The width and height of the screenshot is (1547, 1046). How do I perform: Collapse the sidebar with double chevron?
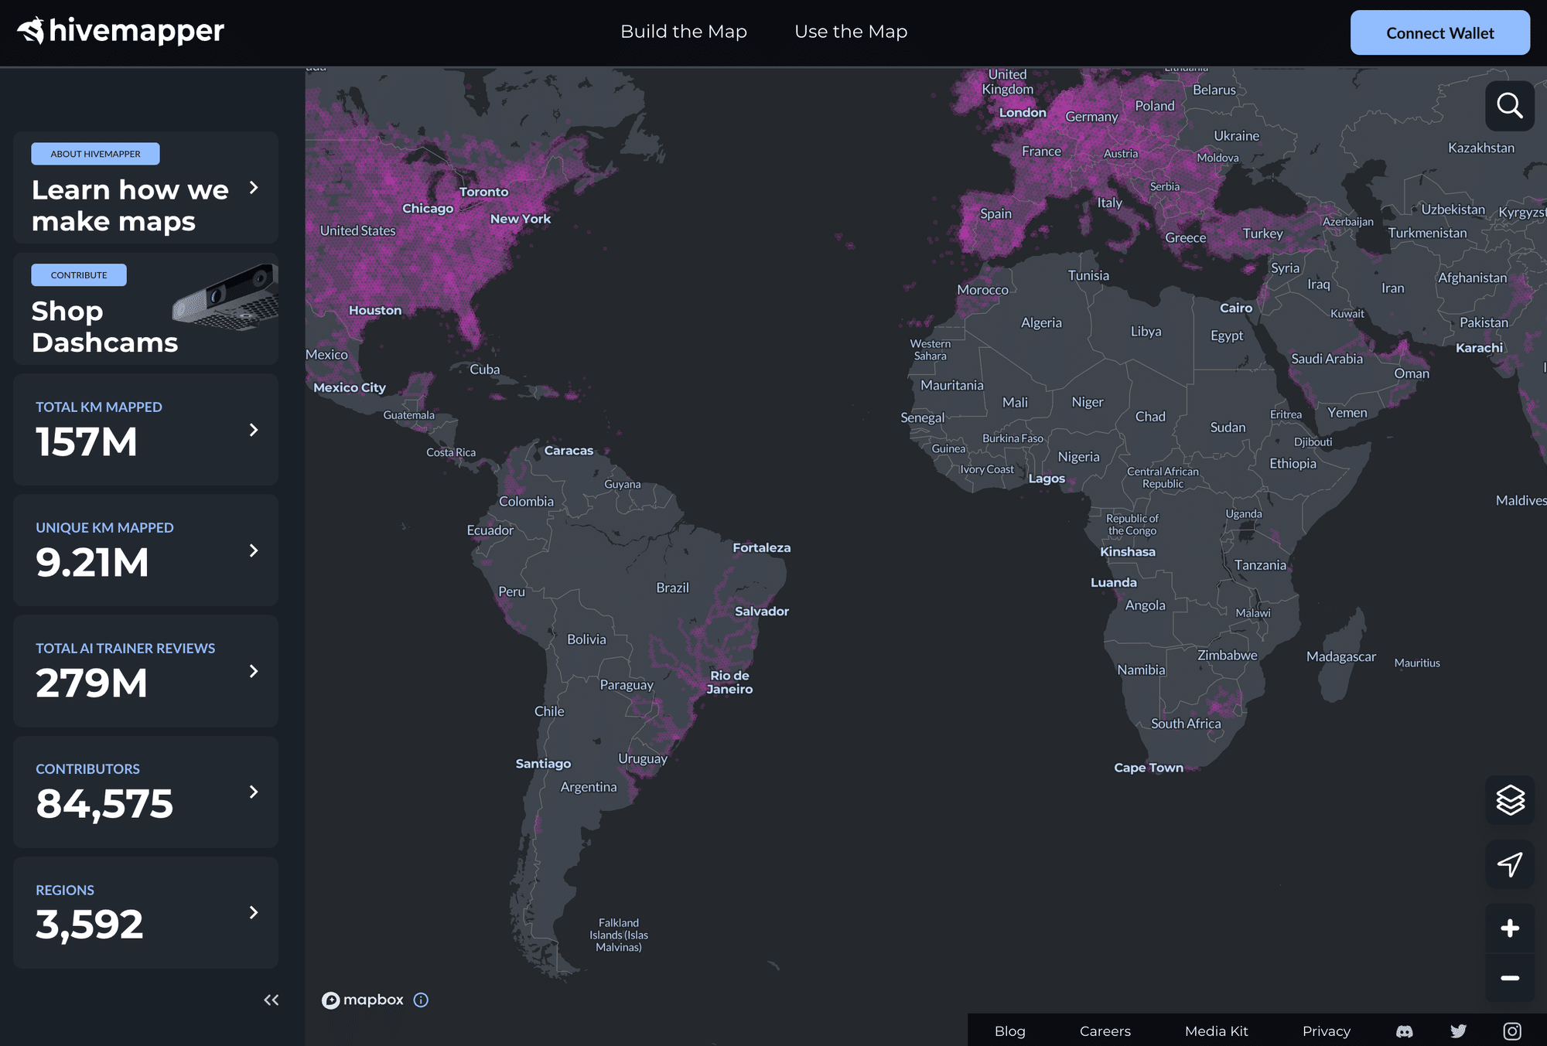[271, 1000]
